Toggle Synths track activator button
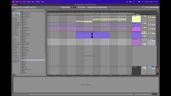 (149, 23)
